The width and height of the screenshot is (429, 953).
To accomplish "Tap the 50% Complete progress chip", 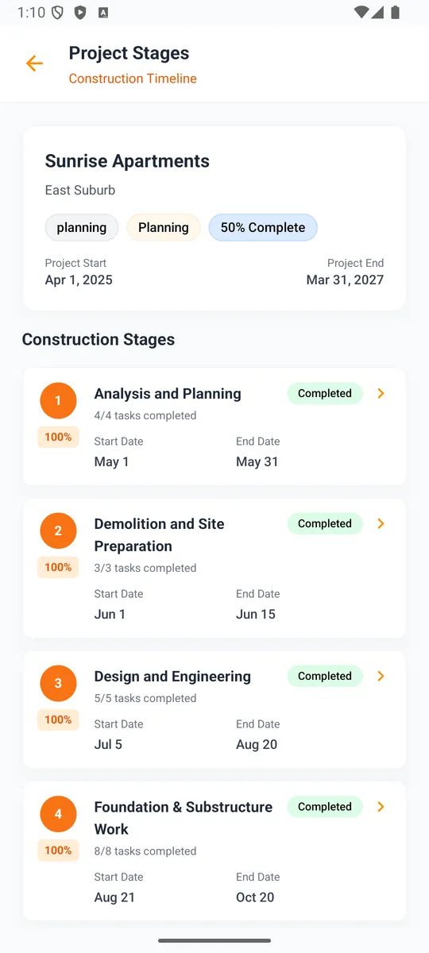I will (x=263, y=227).
